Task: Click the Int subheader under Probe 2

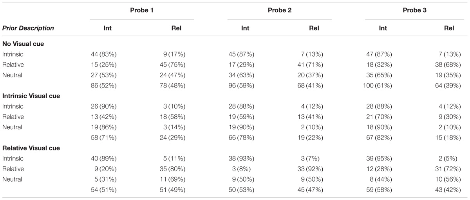Action: tap(245, 28)
